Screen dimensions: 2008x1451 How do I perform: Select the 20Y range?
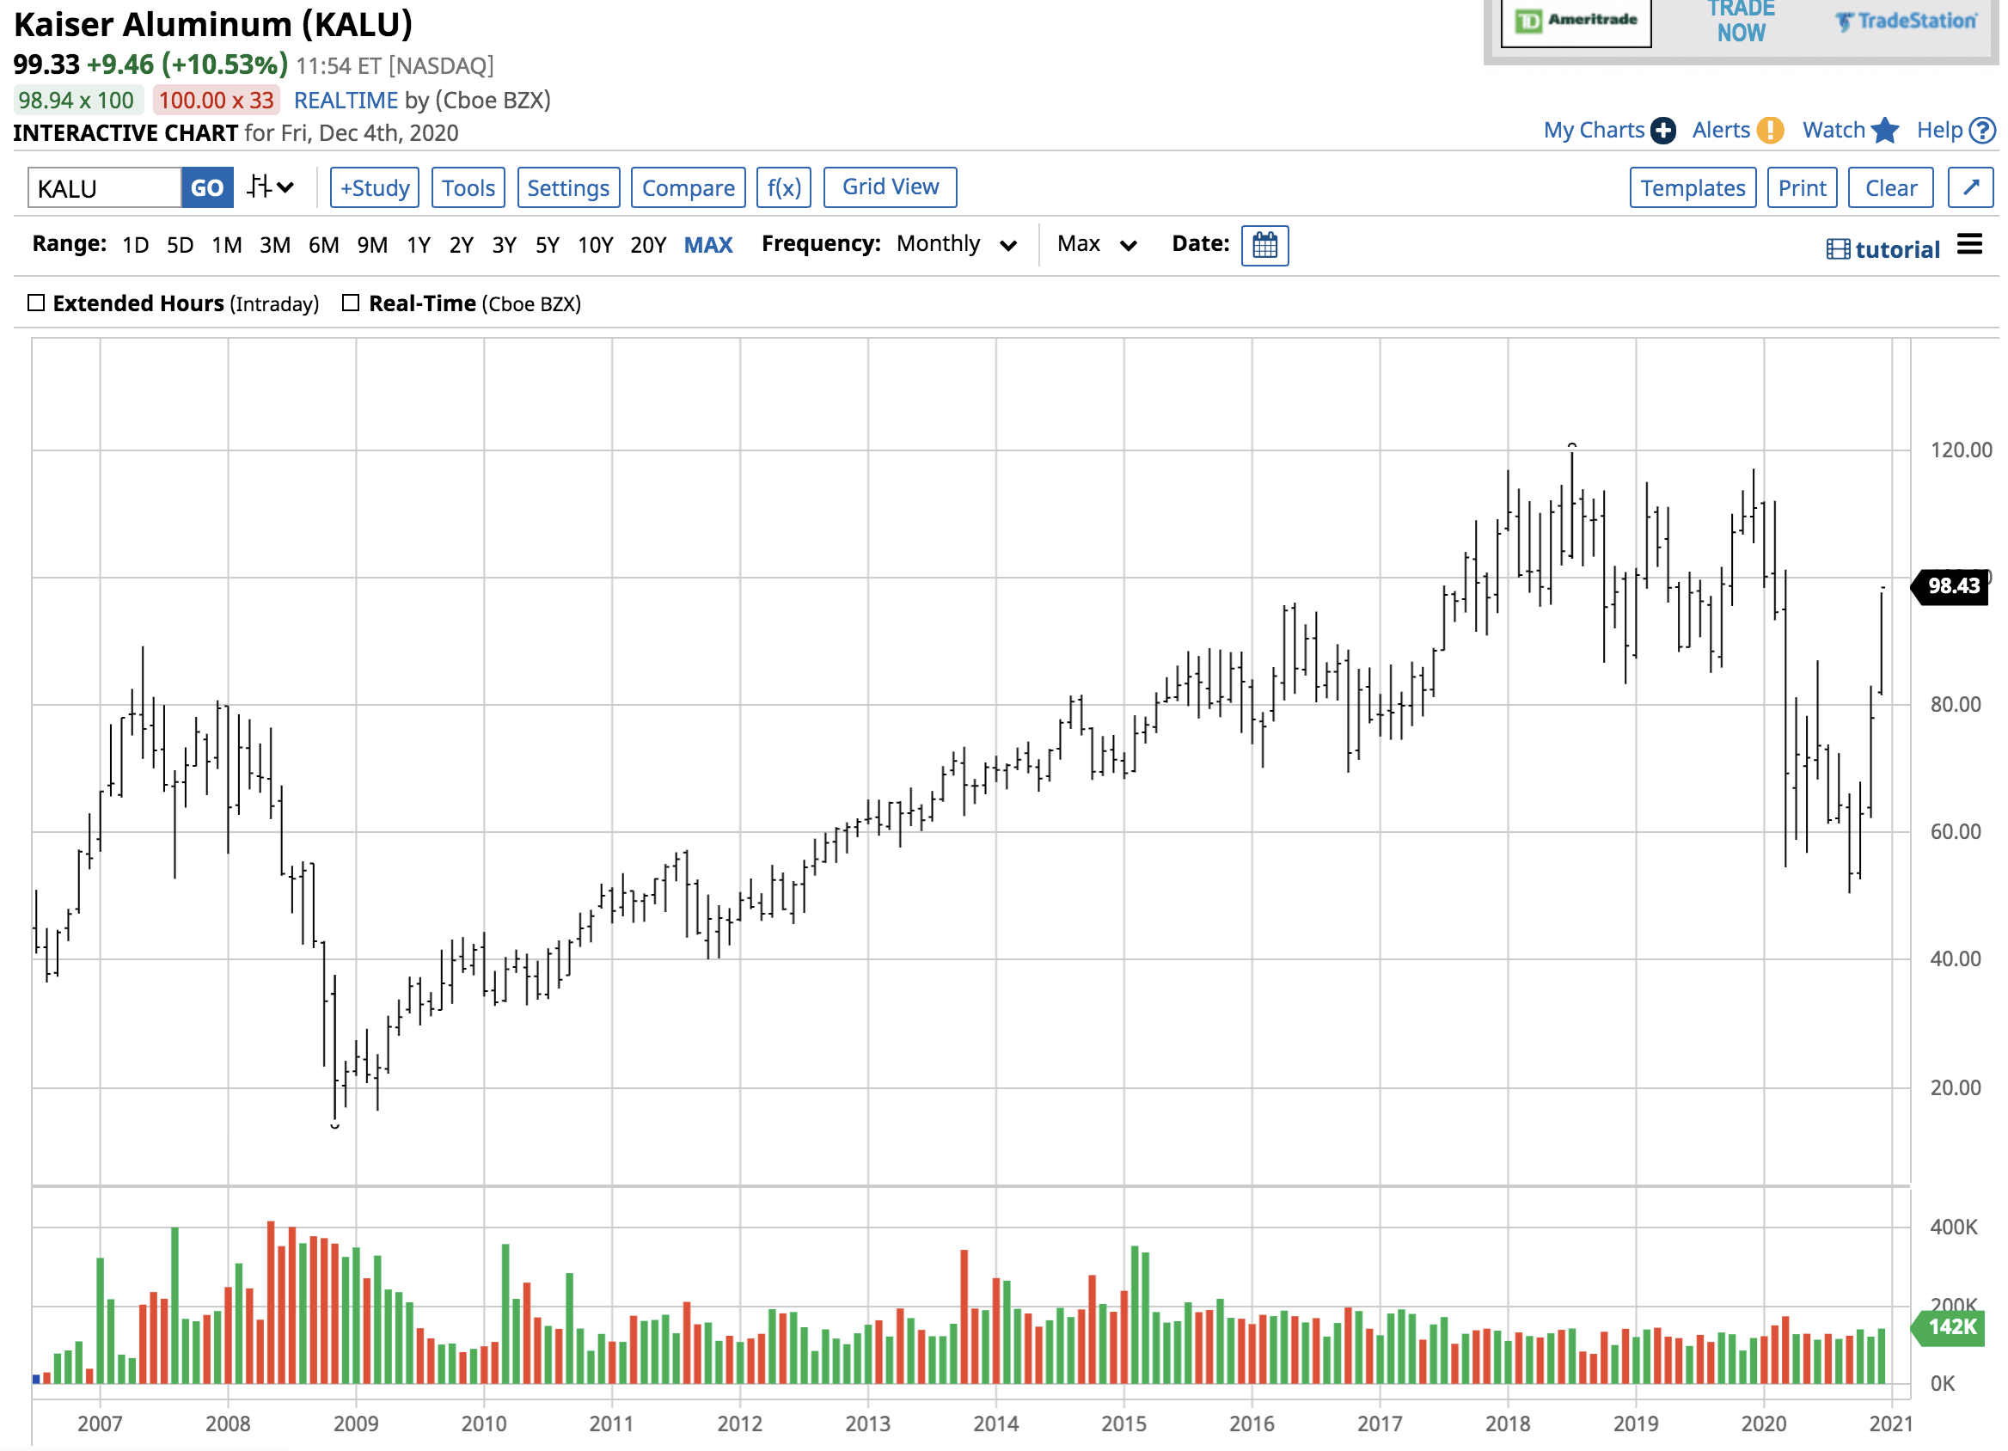pyautogui.click(x=648, y=244)
